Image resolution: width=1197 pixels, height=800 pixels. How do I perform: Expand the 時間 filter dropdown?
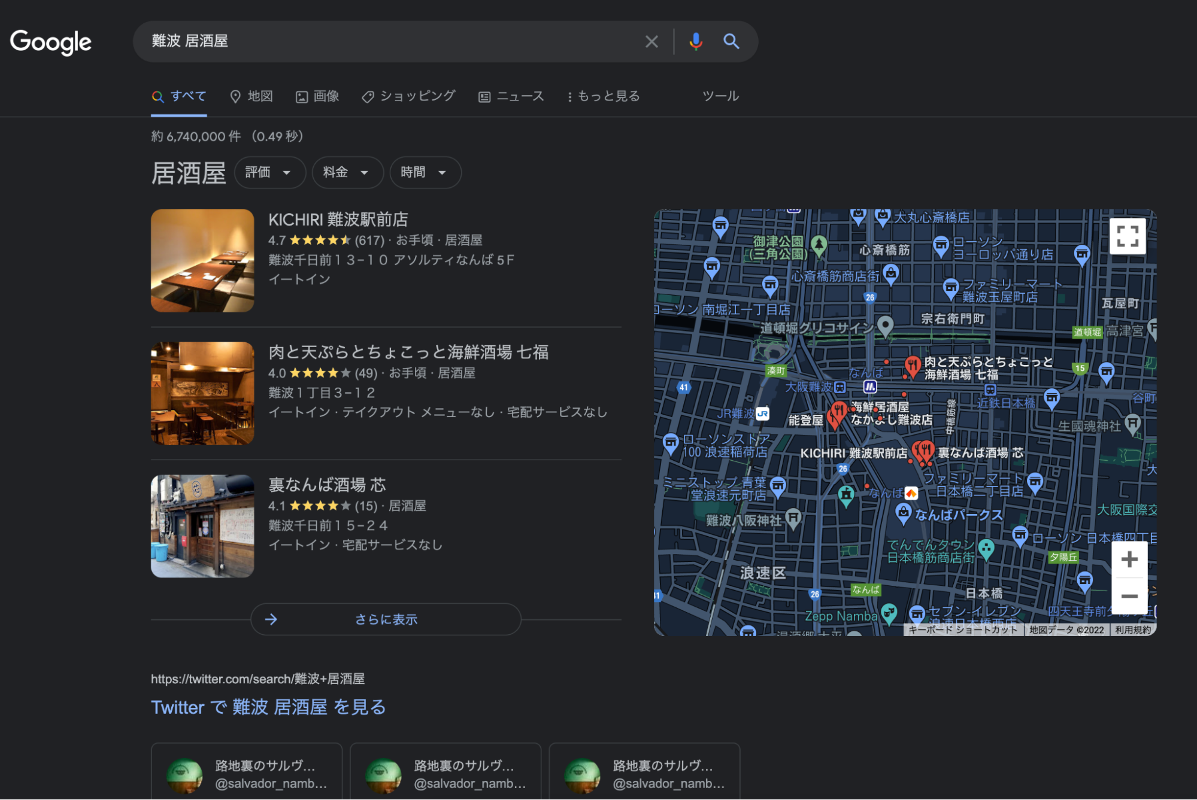425,172
